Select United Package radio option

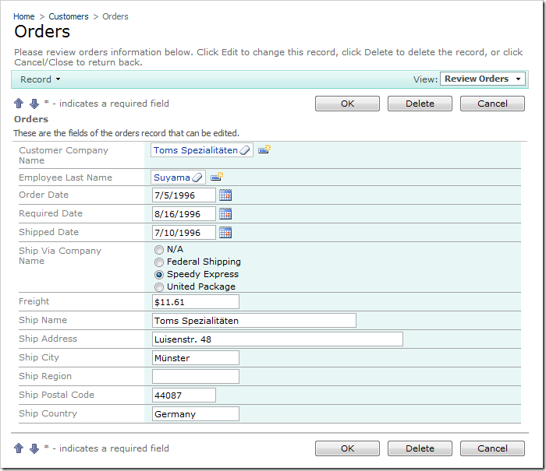[159, 287]
